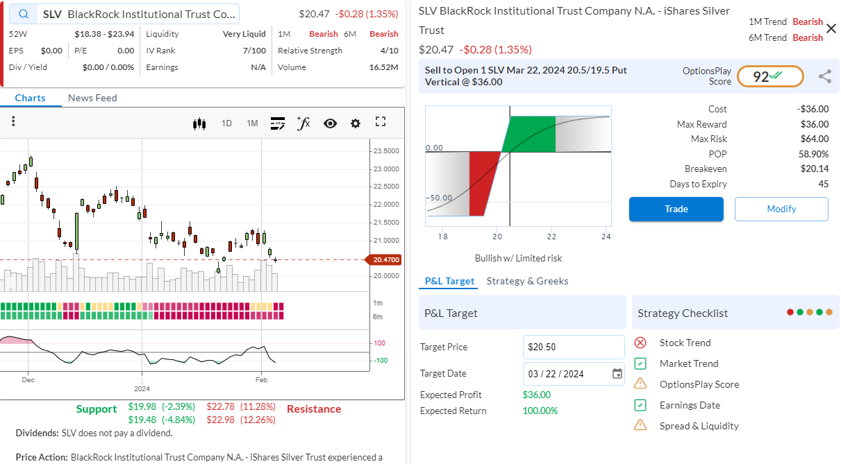Open the chart three-dot options menu
The image size is (841, 464).
(x=13, y=122)
